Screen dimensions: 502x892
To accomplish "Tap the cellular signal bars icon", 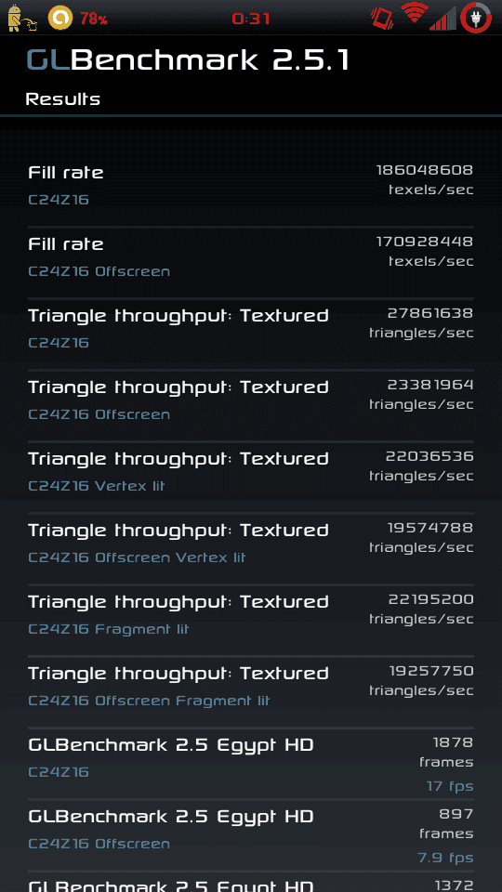I will 443,19.
